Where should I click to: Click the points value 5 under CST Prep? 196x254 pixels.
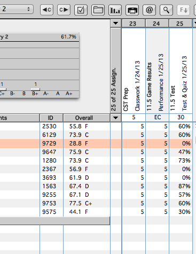click(x=134, y=117)
